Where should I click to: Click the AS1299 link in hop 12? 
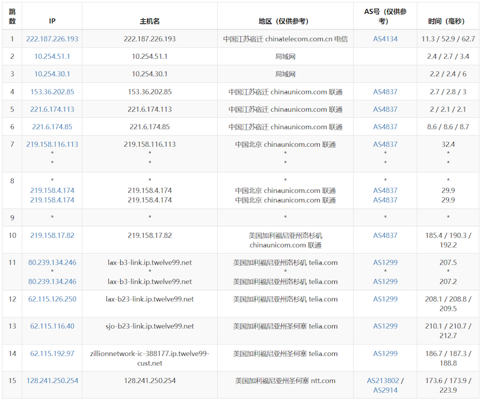point(385,299)
